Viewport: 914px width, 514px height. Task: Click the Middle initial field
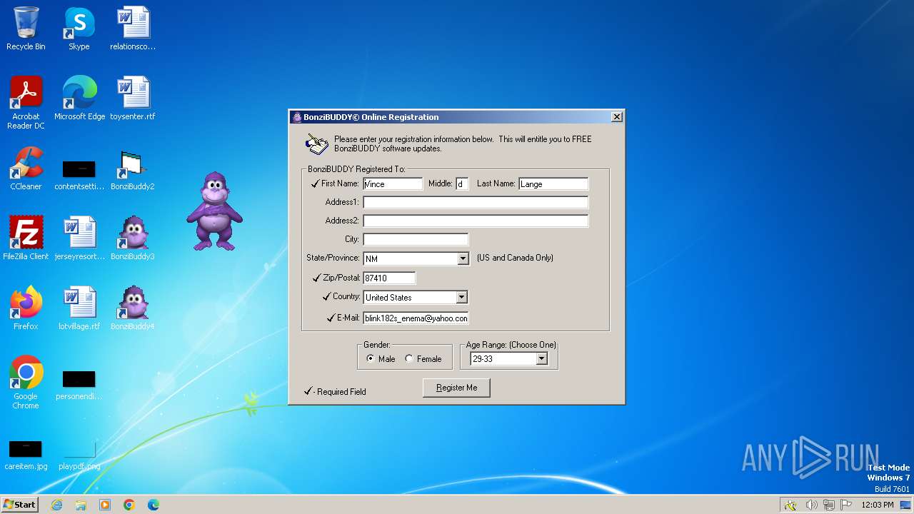[x=462, y=183]
